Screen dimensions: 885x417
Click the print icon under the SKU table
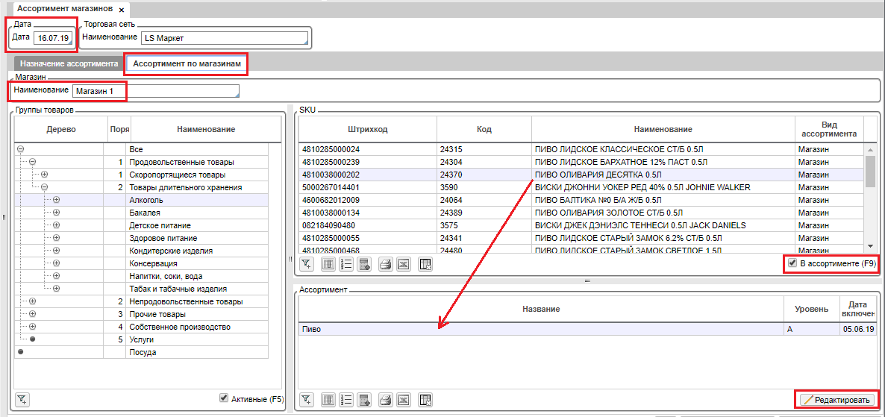[385, 263]
